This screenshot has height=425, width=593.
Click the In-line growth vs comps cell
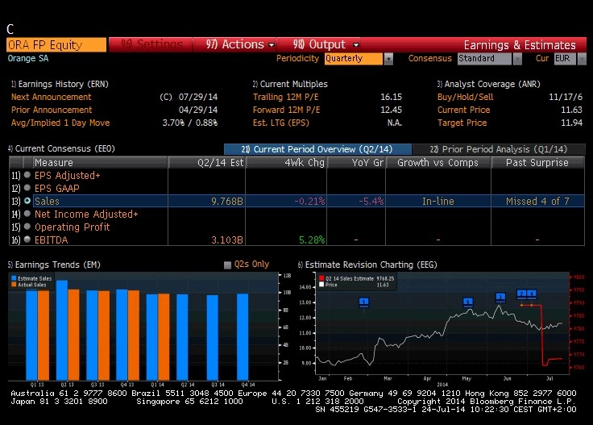(x=438, y=202)
